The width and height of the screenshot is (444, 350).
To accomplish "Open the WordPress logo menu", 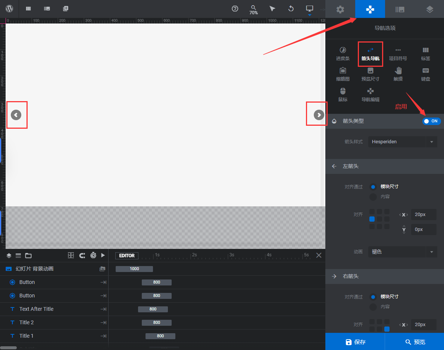I will [9, 9].
